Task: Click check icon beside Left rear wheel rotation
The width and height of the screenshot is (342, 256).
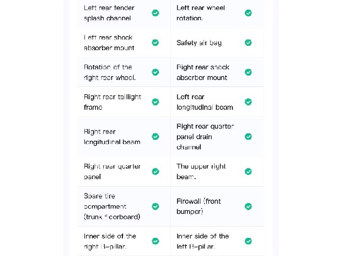Action: click(x=248, y=13)
